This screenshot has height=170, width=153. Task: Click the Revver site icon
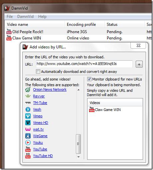tap(28, 96)
